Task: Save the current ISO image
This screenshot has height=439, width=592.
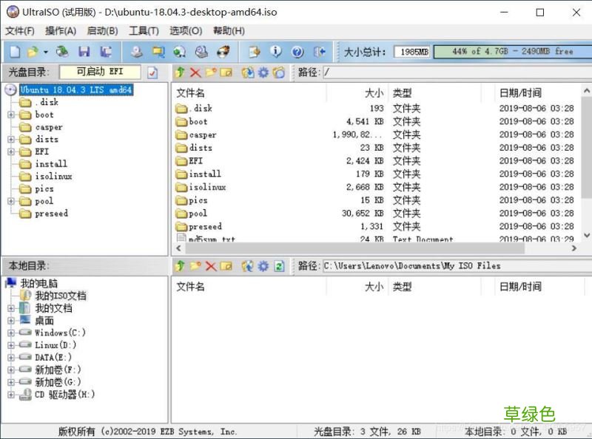Action: tap(84, 51)
